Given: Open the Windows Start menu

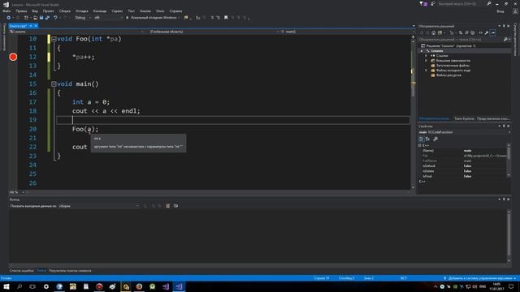Looking at the screenshot, I should 6,286.
